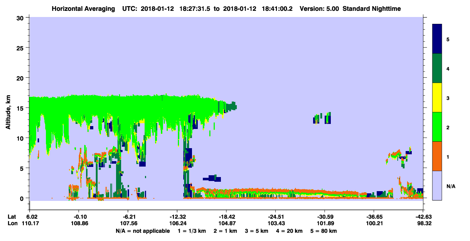The width and height of the screenshot is (470, 241).
Task: Click latitude value -30.59
Action: 324,217
